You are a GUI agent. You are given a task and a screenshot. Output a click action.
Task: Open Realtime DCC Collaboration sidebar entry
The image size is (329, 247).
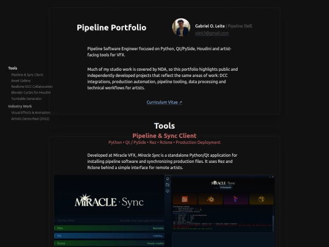coord(32,87)
